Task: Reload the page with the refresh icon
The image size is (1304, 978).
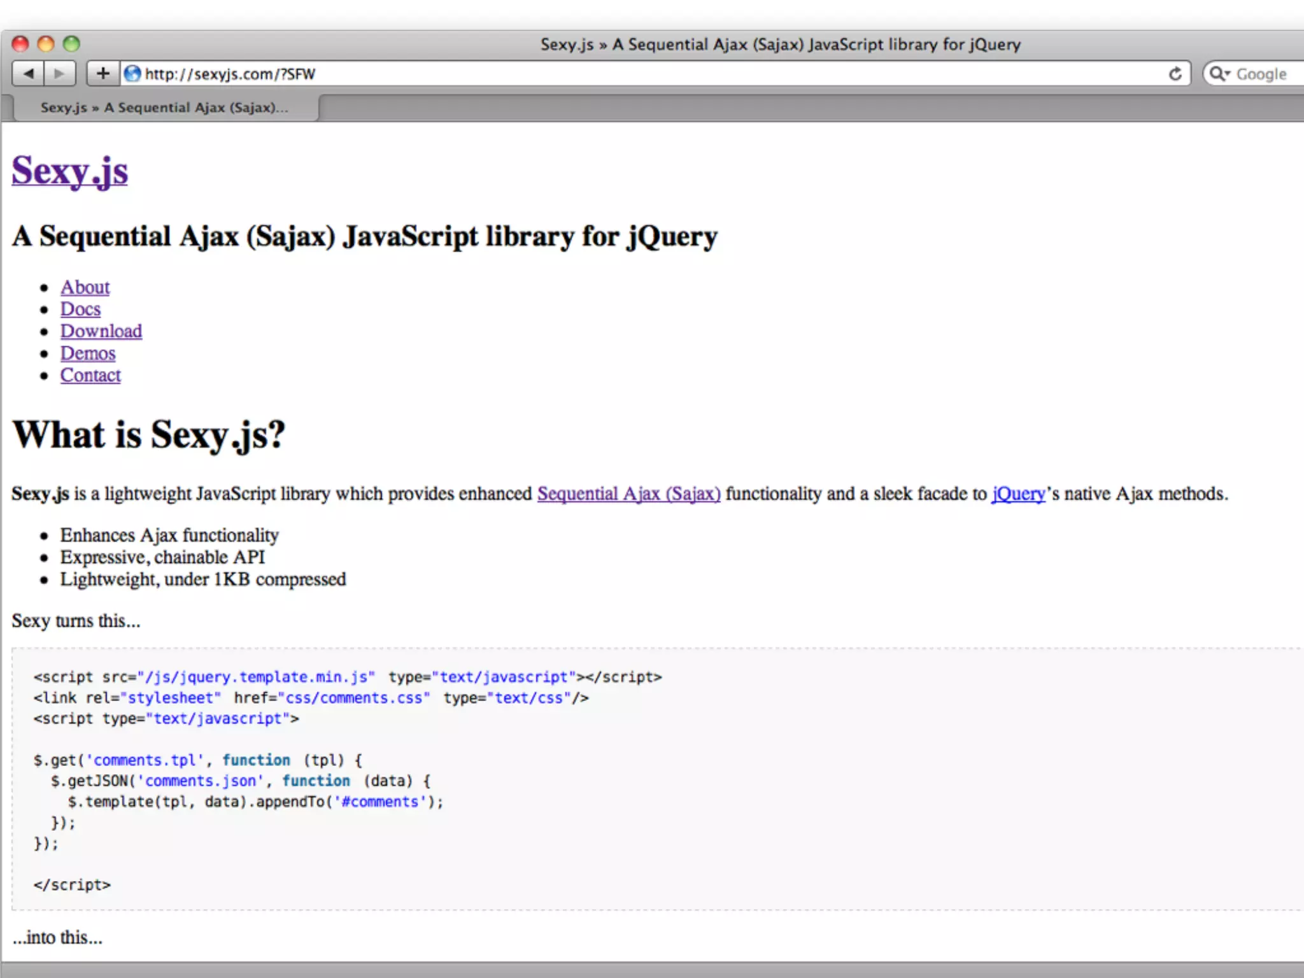Action: click(1175, 74)
